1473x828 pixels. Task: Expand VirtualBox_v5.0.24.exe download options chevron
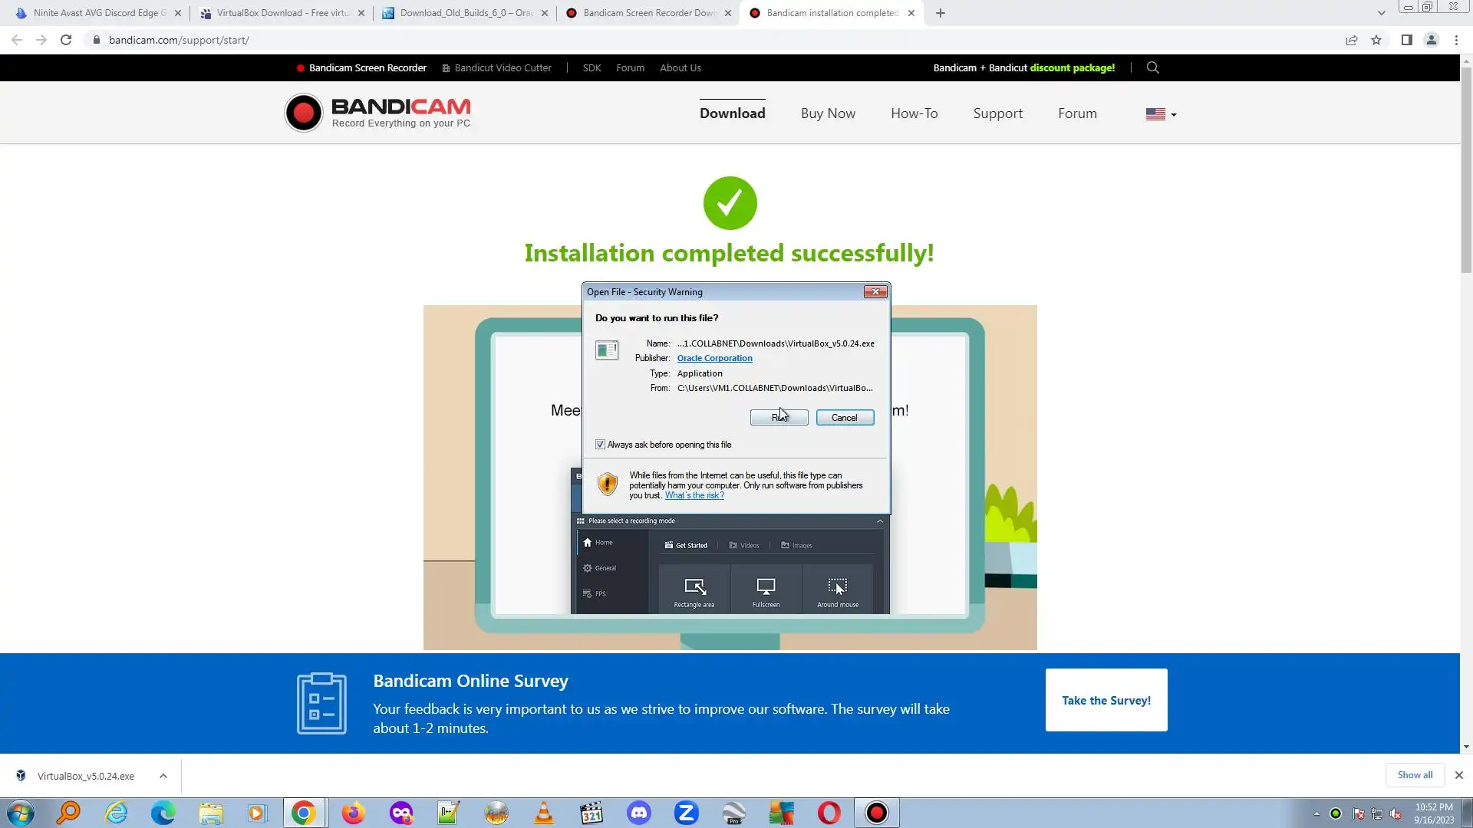[163, 776]
